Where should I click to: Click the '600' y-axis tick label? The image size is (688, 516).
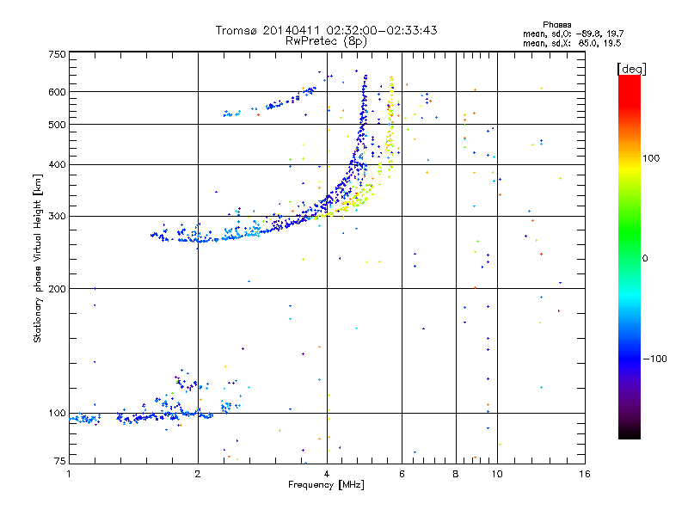[x=57, y=92]
